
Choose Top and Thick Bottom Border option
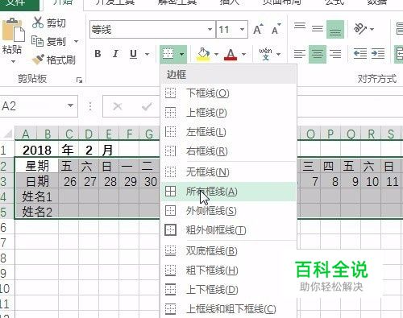click(x=228, y=309)
